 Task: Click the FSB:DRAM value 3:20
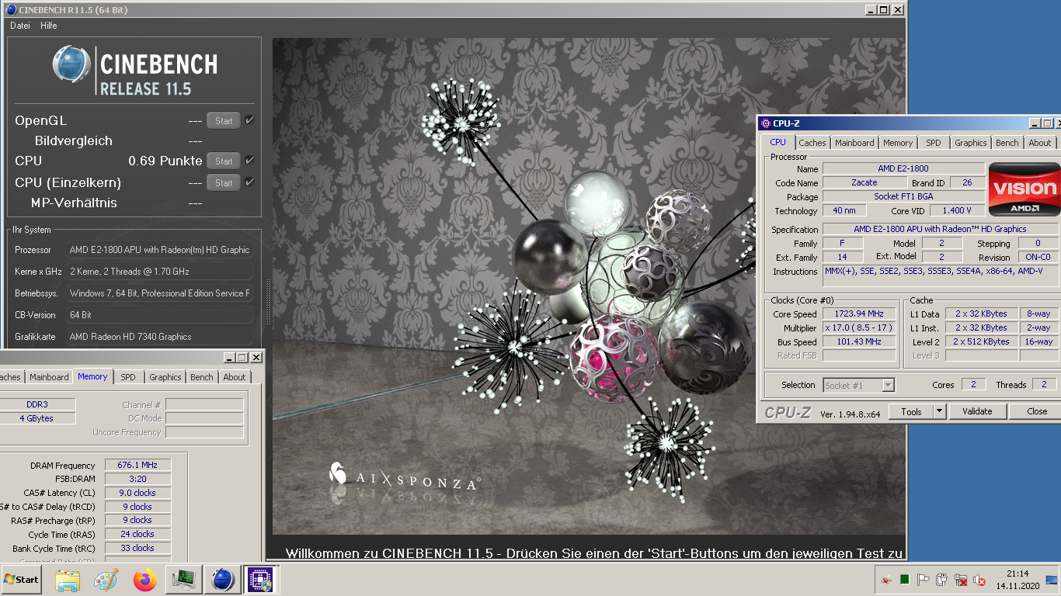[137, 479]
